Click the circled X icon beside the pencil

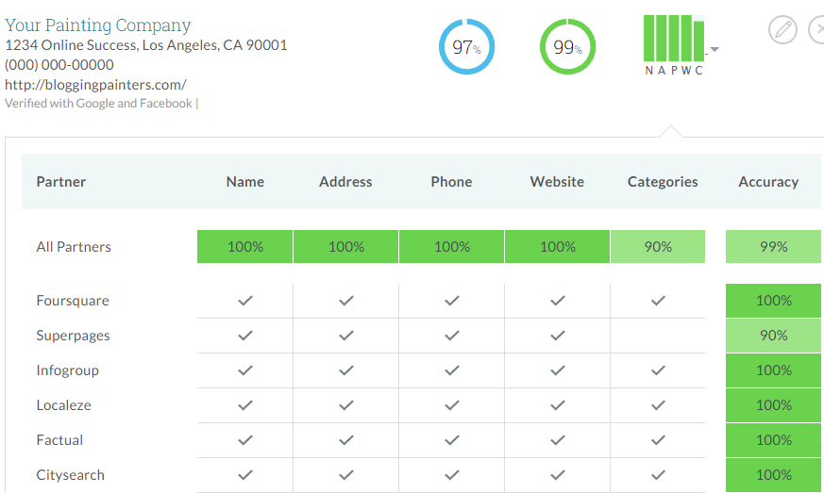click(816, 30)
